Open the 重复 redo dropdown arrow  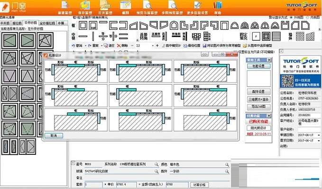tap(101, 45)
